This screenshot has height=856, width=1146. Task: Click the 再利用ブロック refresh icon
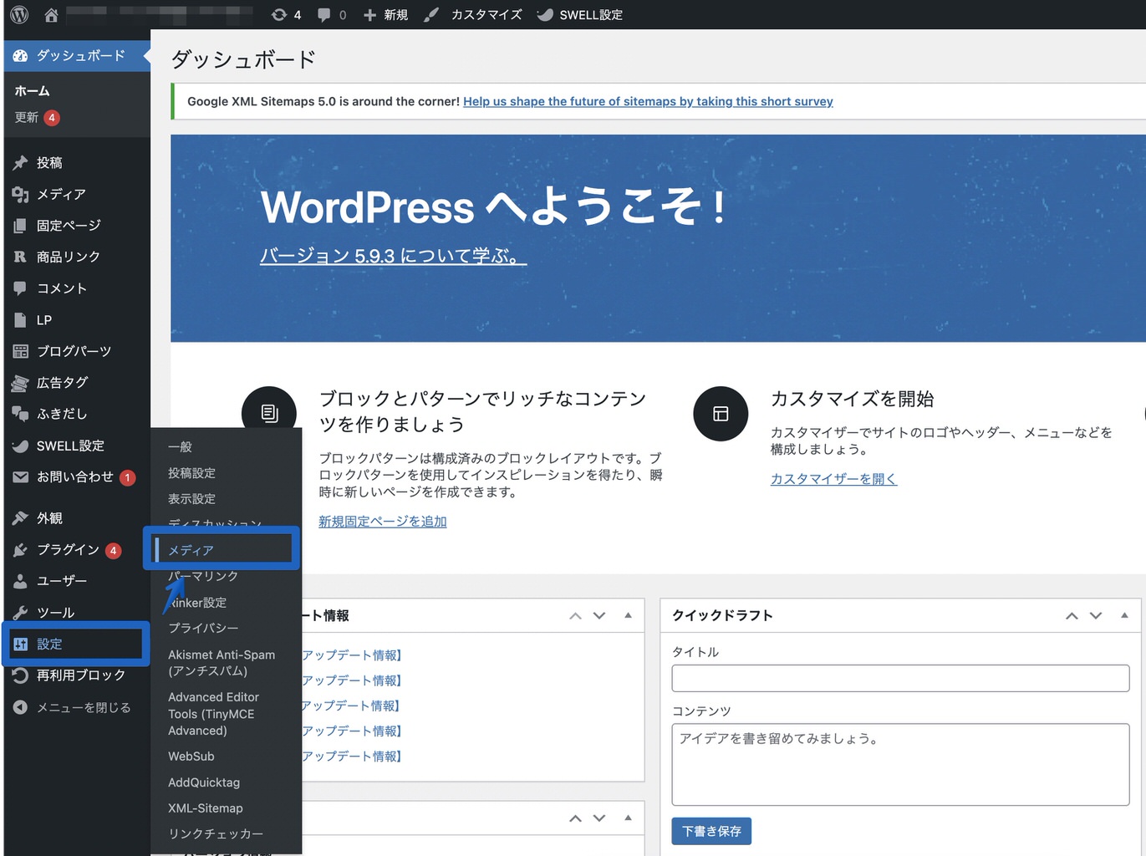(20, 675)
